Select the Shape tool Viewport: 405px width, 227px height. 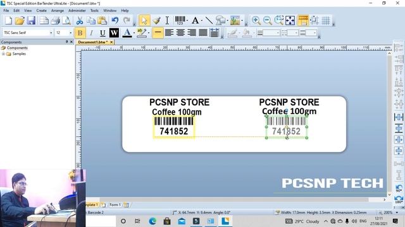tap(220, 21)
